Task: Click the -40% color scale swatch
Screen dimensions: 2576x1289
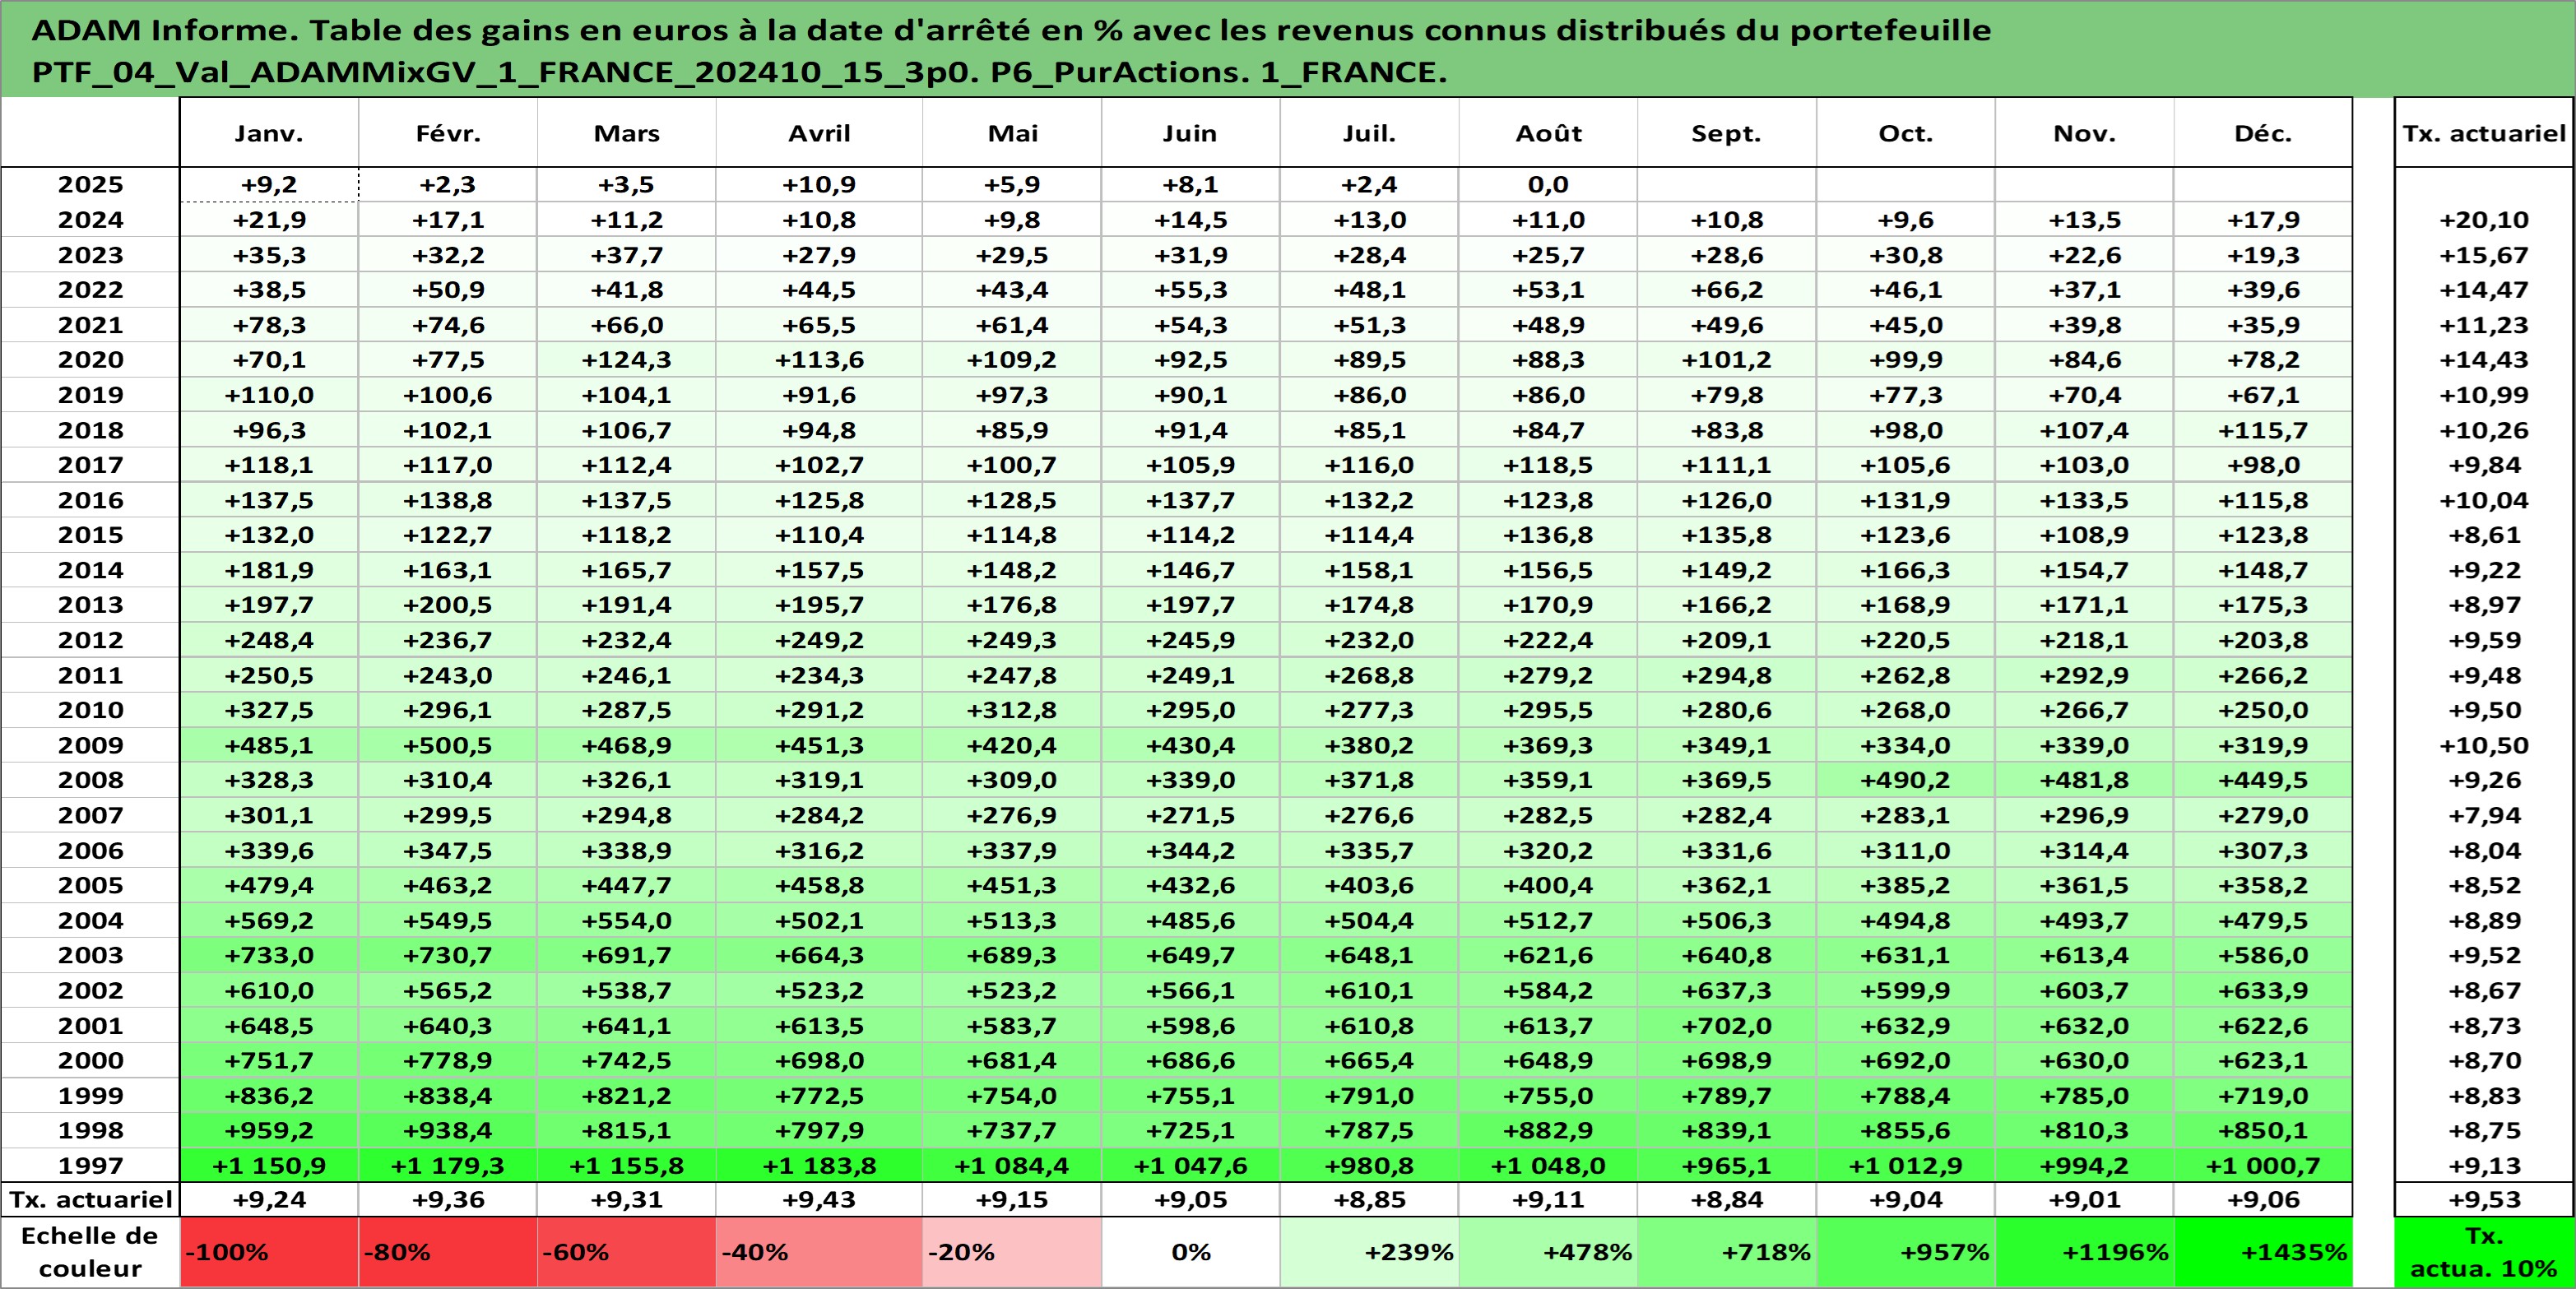Action: [x=819, y=1252]
